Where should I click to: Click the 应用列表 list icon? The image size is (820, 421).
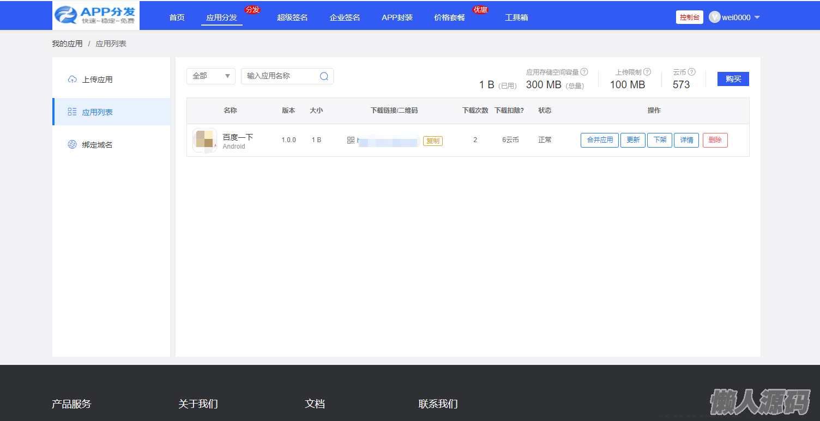click(72, 112)
